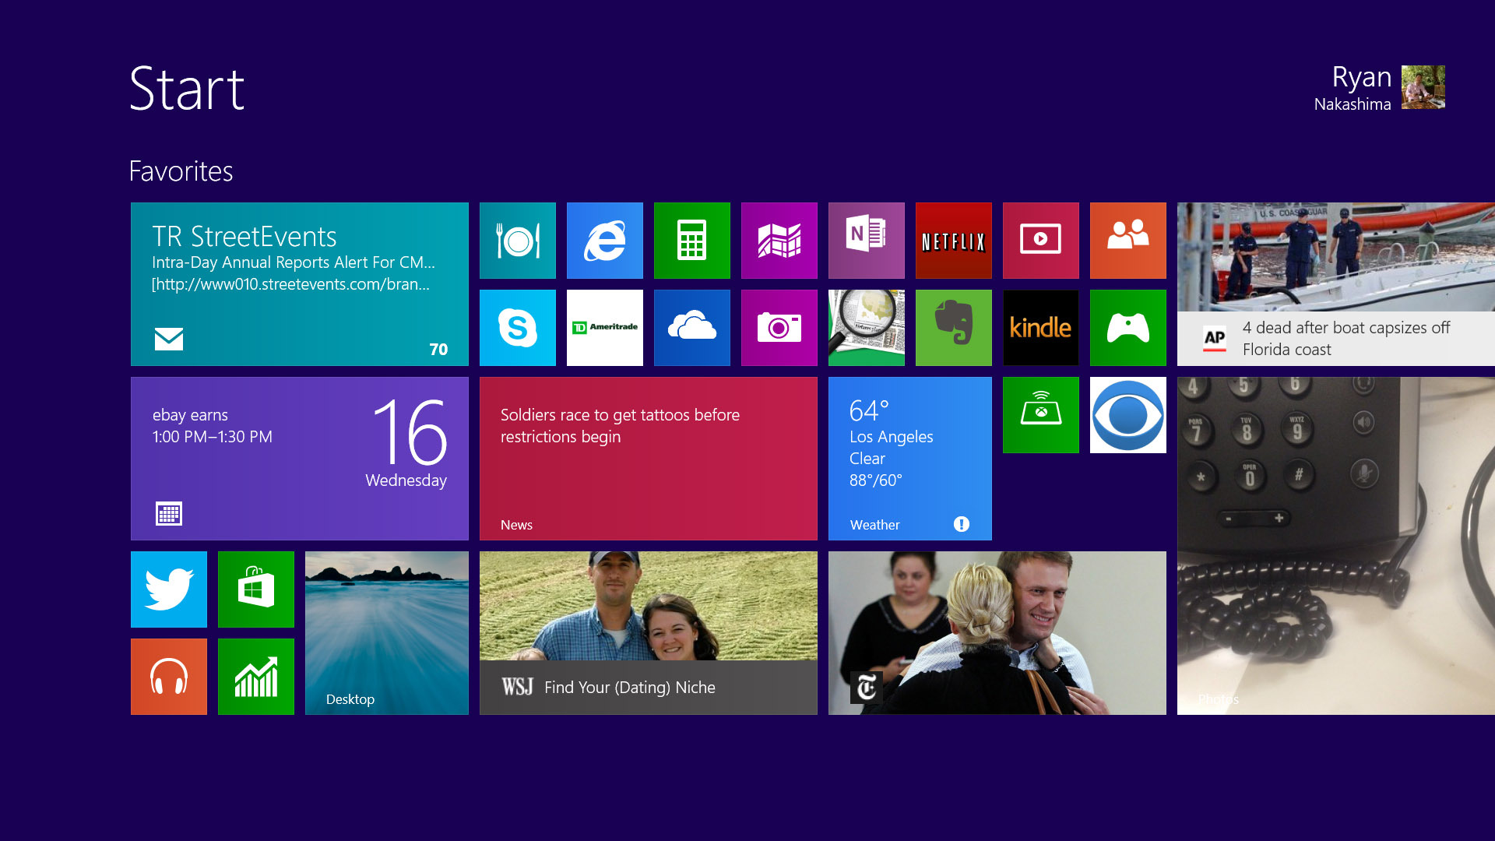Click the Ryan Nakashima account picture
1495x841 pixels.
(x=1423, y=88)
